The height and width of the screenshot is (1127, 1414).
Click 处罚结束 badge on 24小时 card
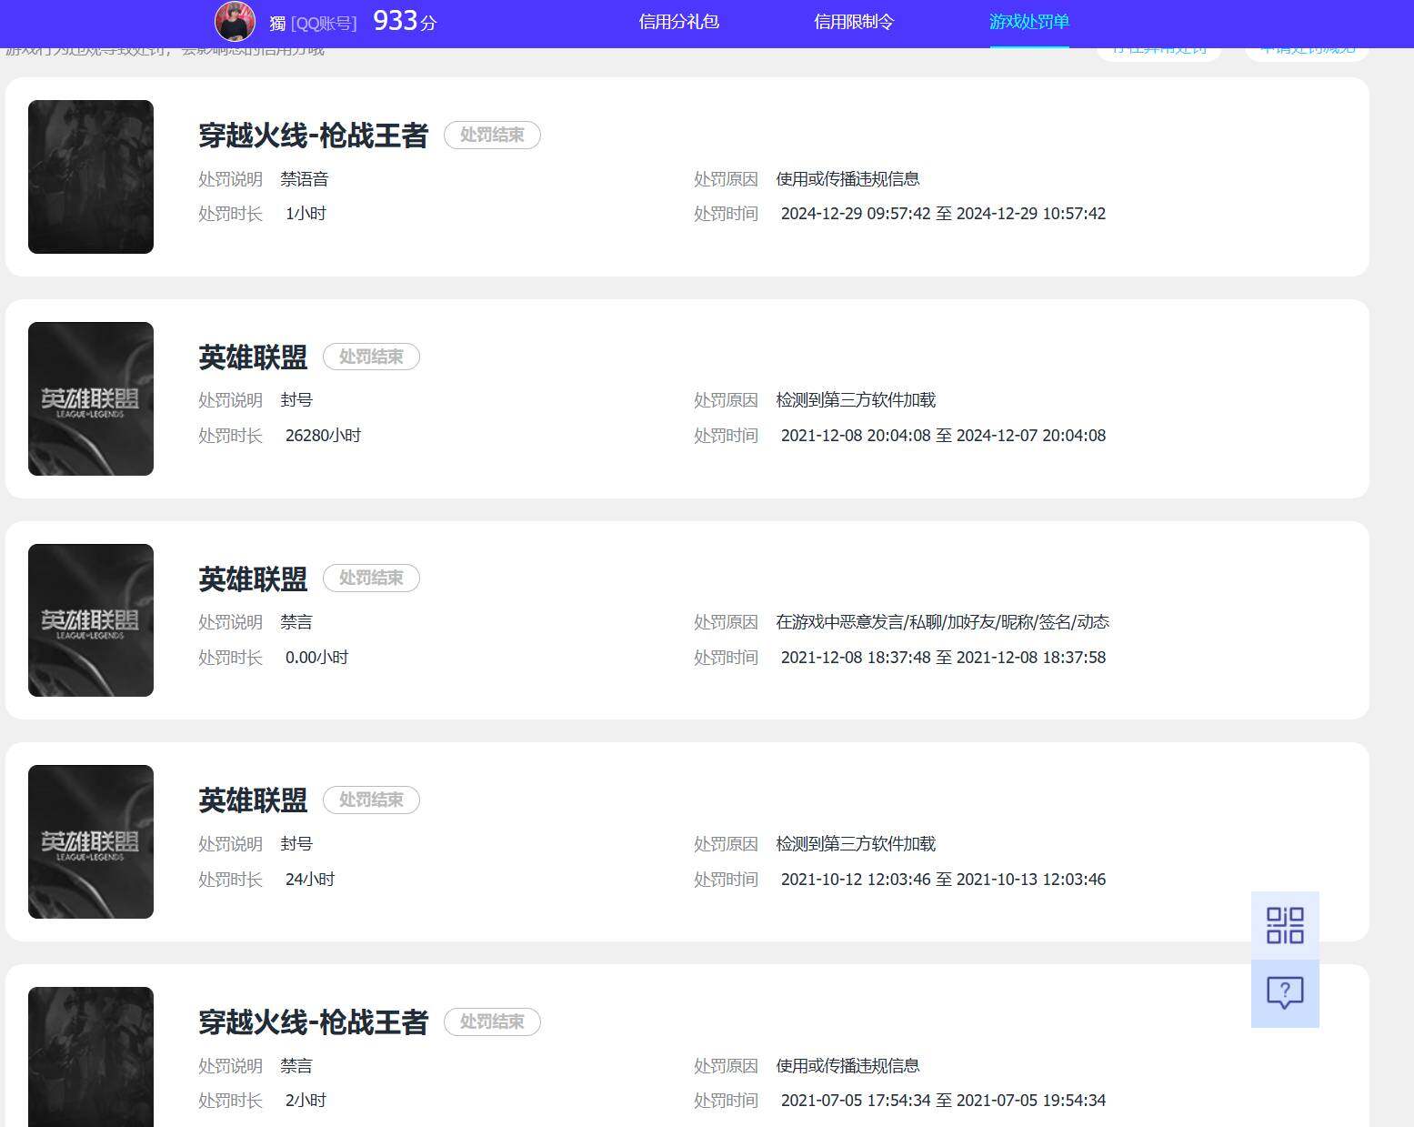click(x=371, y=800)
